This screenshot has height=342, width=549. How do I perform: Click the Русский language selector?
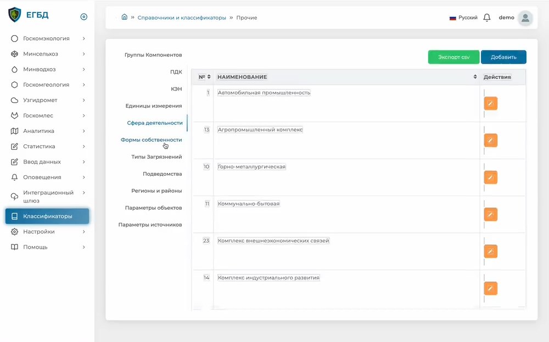463,18
